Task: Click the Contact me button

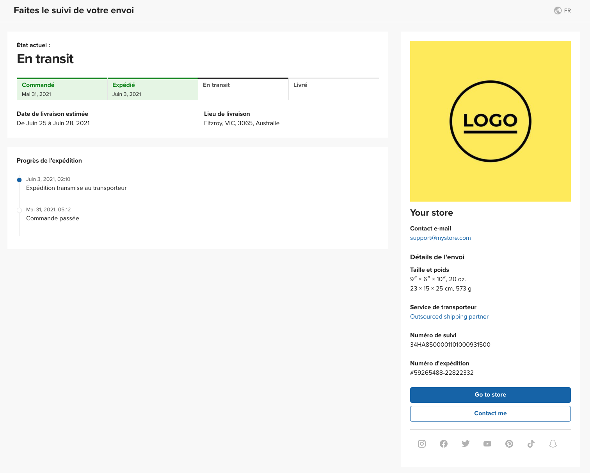Action: (x=490, y=413)
